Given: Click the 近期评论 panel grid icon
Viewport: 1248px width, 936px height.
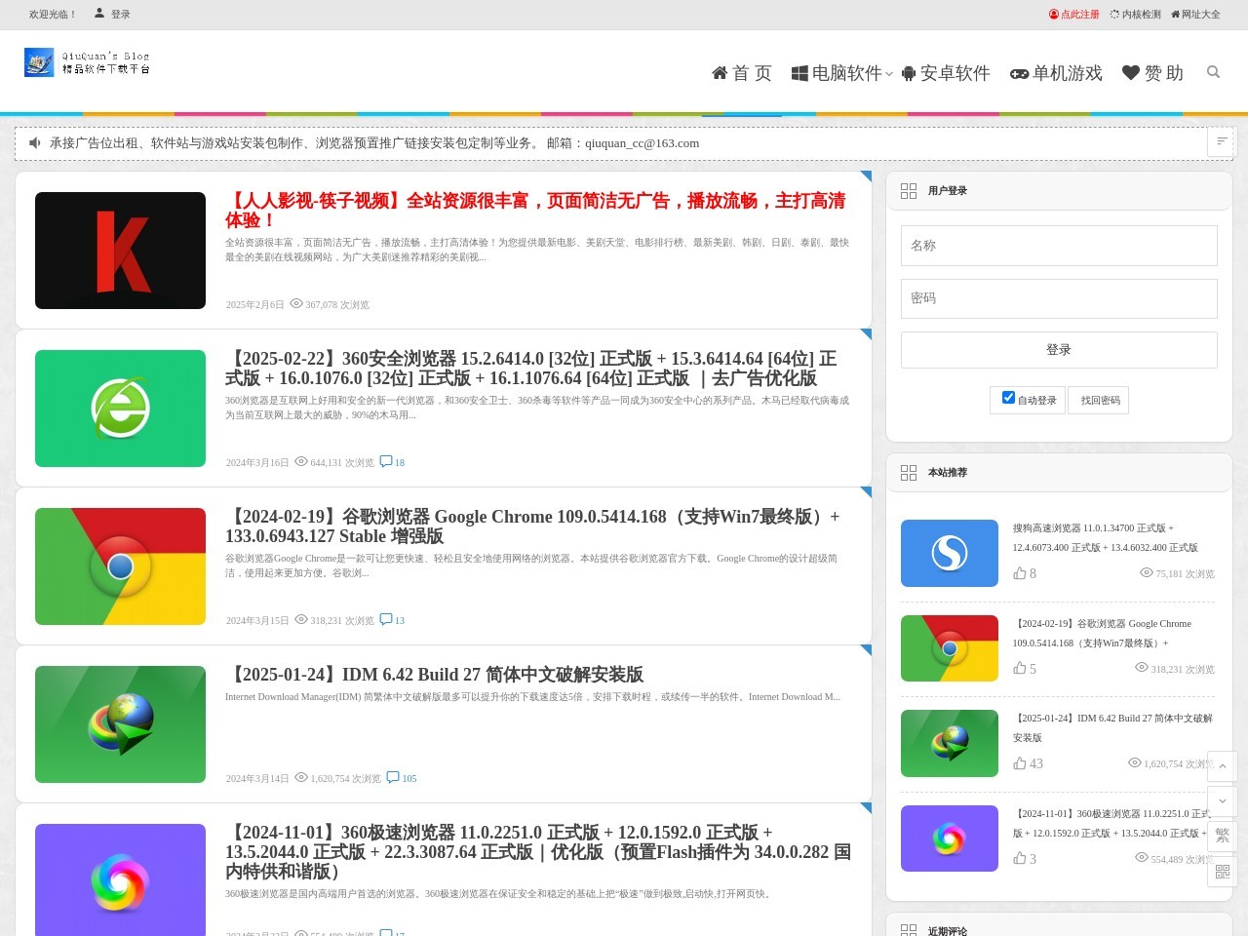Looking at the screenshot, I should pyautogui.click(x=909, y=930).
